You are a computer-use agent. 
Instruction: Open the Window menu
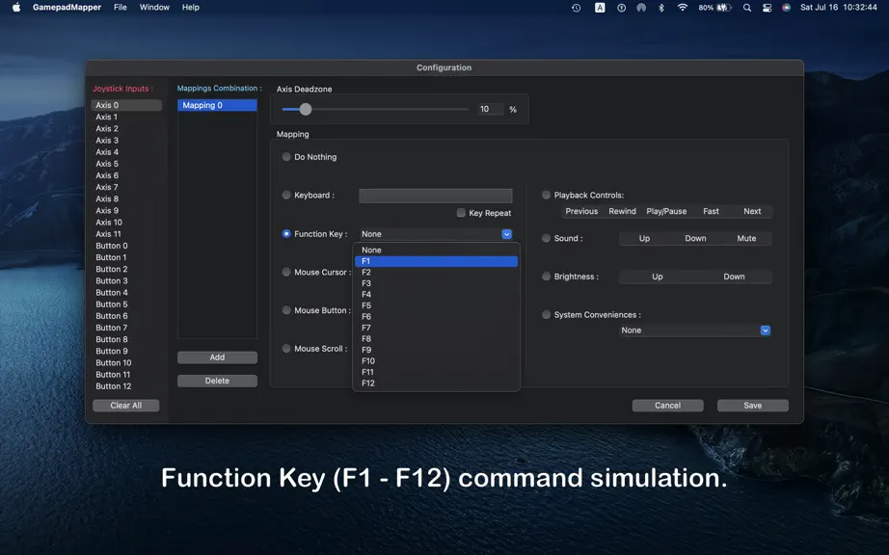coord(154,8)
